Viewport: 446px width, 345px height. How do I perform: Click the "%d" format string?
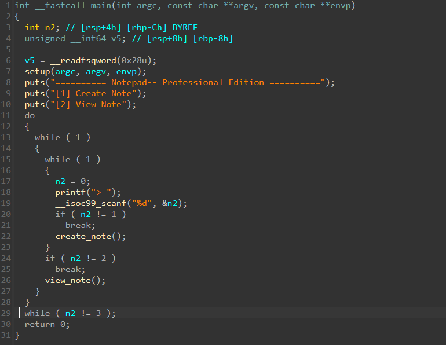[142, 204]
